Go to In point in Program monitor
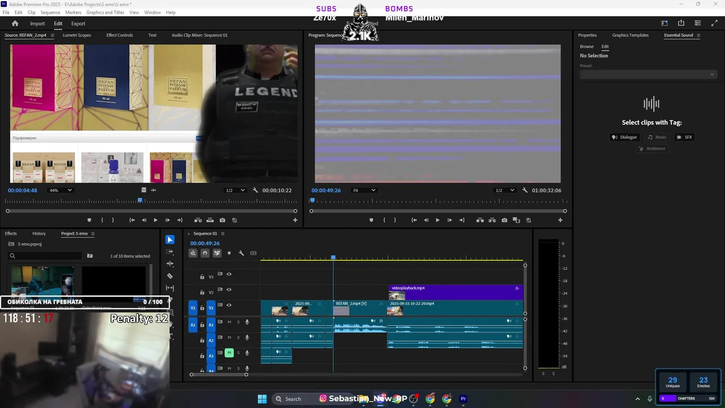This screenshot has width=725, height=408. pos(415,220)
